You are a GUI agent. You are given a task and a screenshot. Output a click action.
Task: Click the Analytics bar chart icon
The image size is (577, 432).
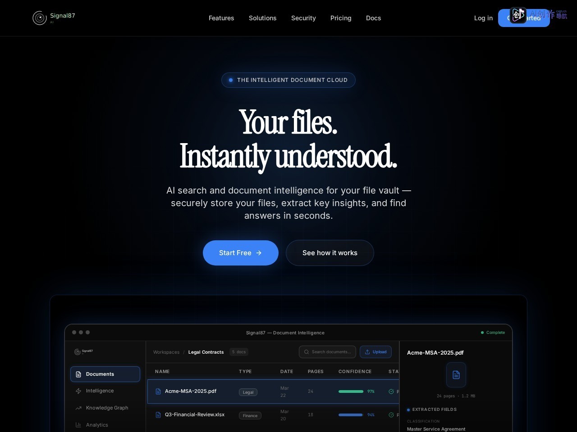[x=78, y=425]
